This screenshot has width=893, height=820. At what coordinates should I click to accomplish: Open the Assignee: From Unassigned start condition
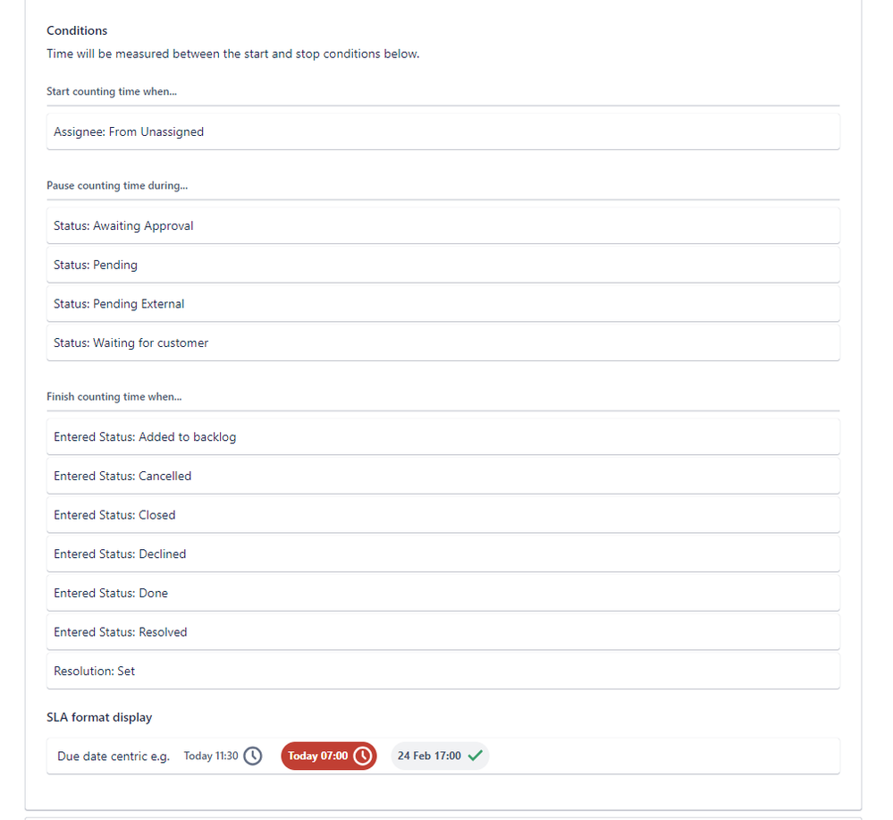point(443,131)
